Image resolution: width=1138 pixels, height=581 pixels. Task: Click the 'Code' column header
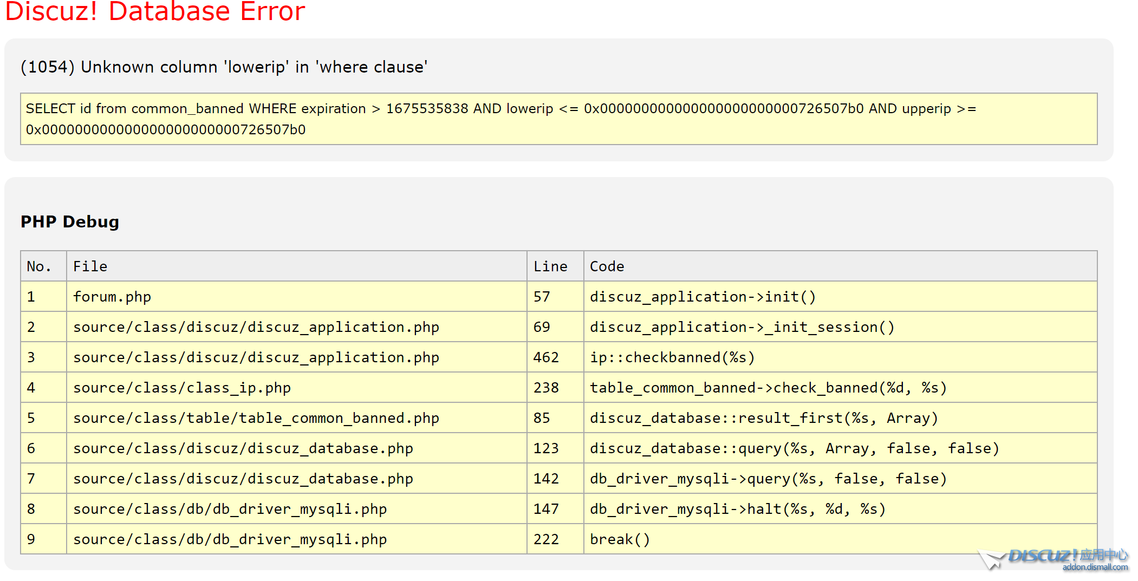point(606,266)
